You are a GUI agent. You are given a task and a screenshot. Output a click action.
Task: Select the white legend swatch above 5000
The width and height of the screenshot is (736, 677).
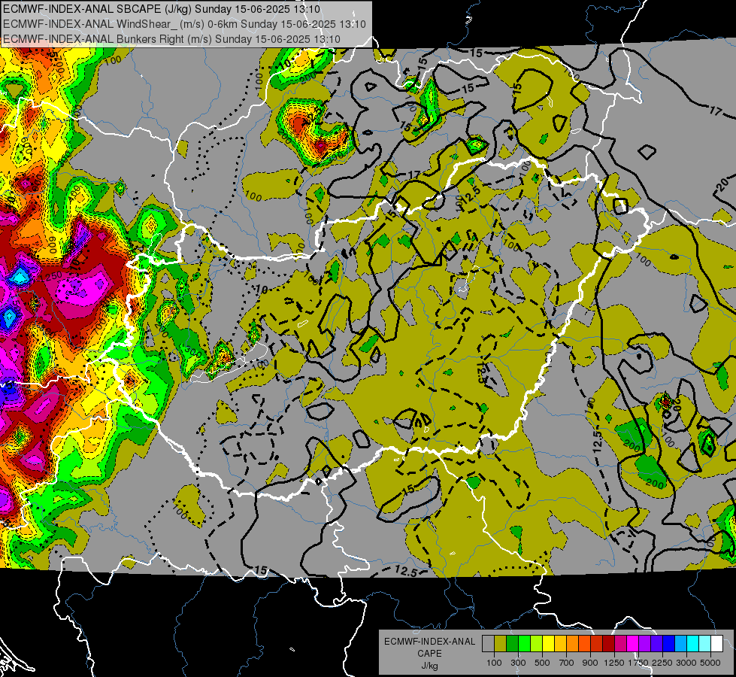pyautogui.click(x=716, y=644)
